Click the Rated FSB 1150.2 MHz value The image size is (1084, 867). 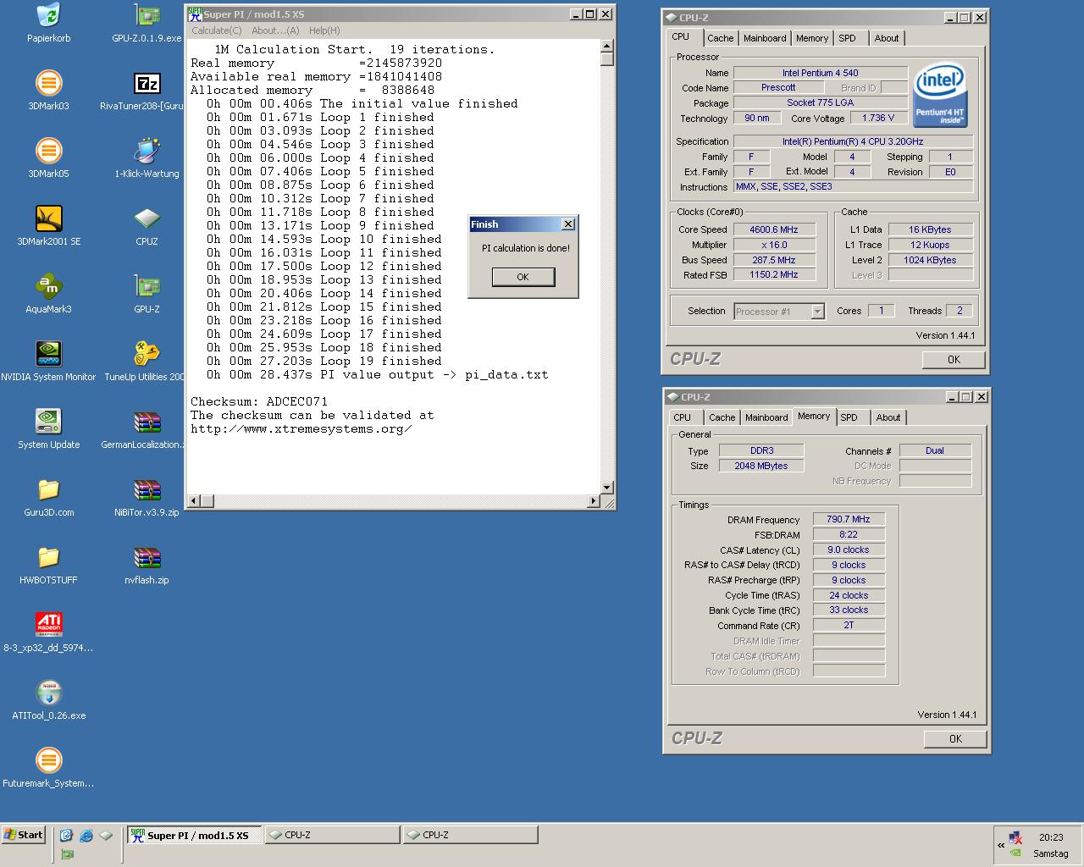[774, 275]
